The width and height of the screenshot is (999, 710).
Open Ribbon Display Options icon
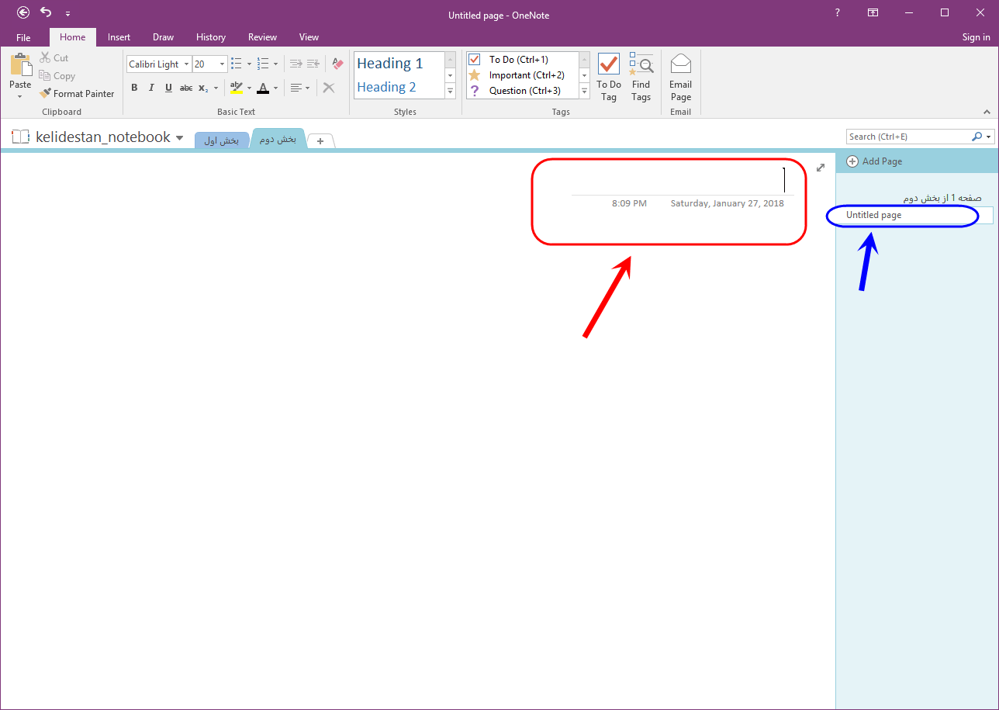873,12
